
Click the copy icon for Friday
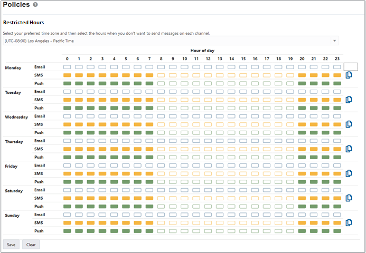coord(349,173)
